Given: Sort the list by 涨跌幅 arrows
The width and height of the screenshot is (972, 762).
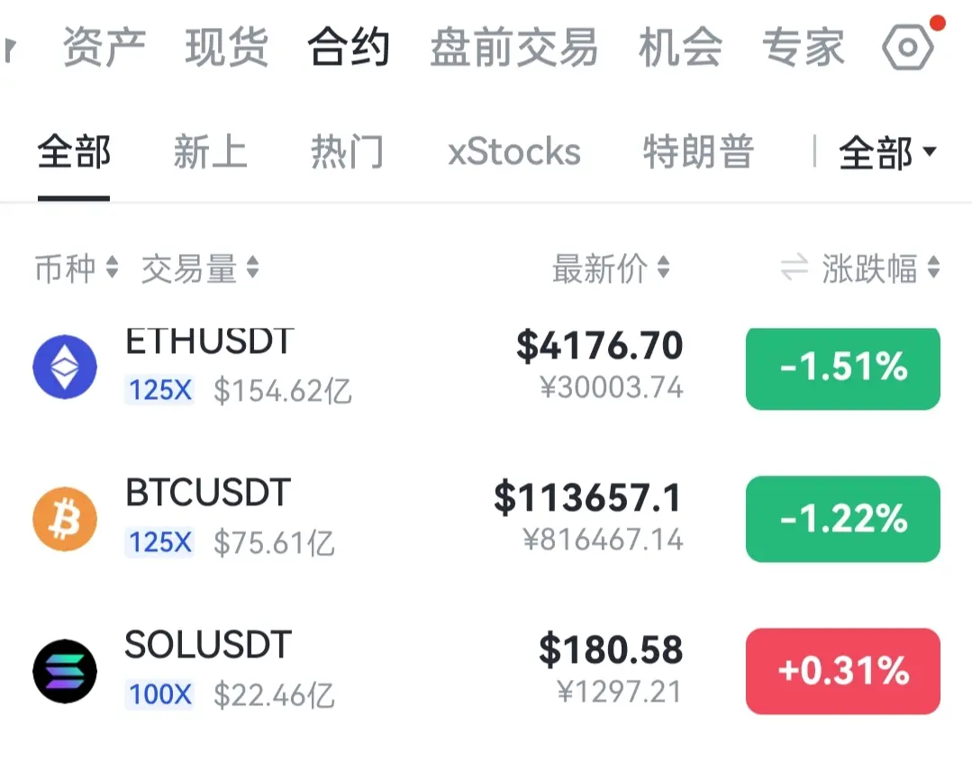Looking at the screenshot, I should [x=933, y=268].
